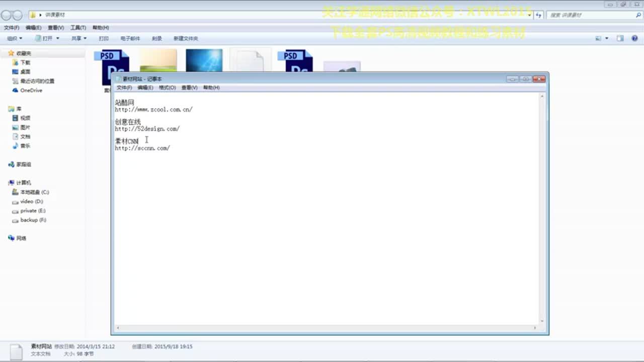Click the 站酷网 line in Notepad

[x=124, y=103]
